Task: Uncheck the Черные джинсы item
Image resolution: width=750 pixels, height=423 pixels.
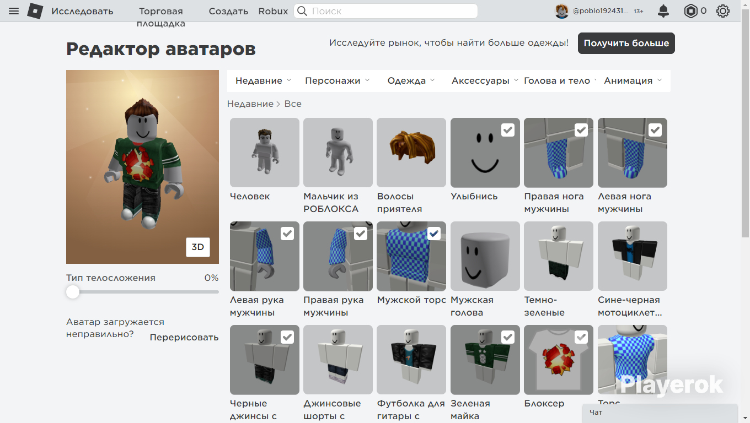Action: click(x=287, y=337)
